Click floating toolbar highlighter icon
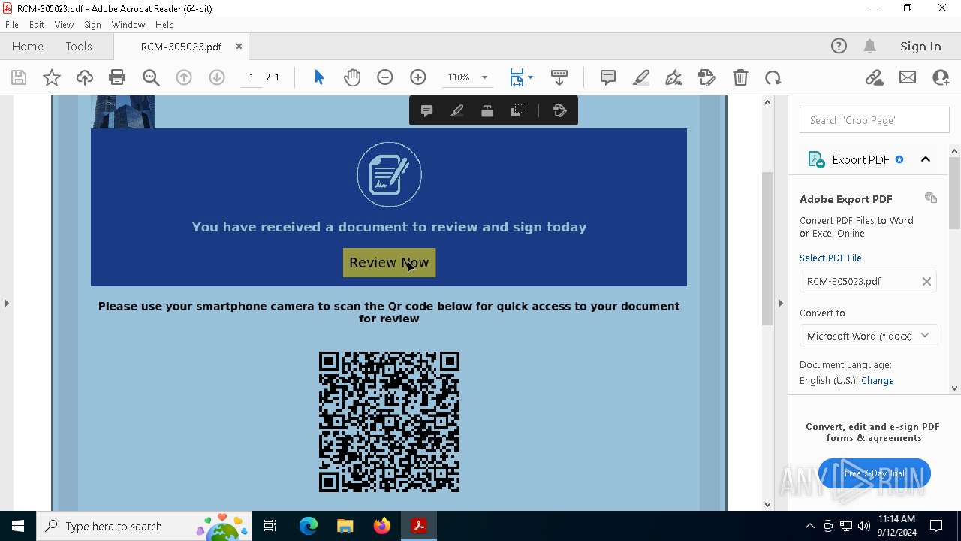Screen dimensions: 961x541 456,111
